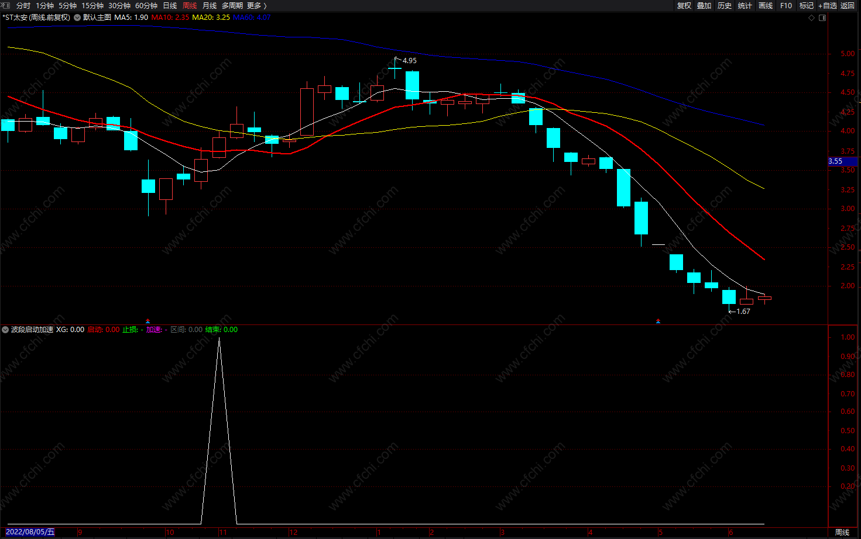Click the MA60: 4.07 indicator label
Viewport: 861px width, 539px height.
(252, 18)
